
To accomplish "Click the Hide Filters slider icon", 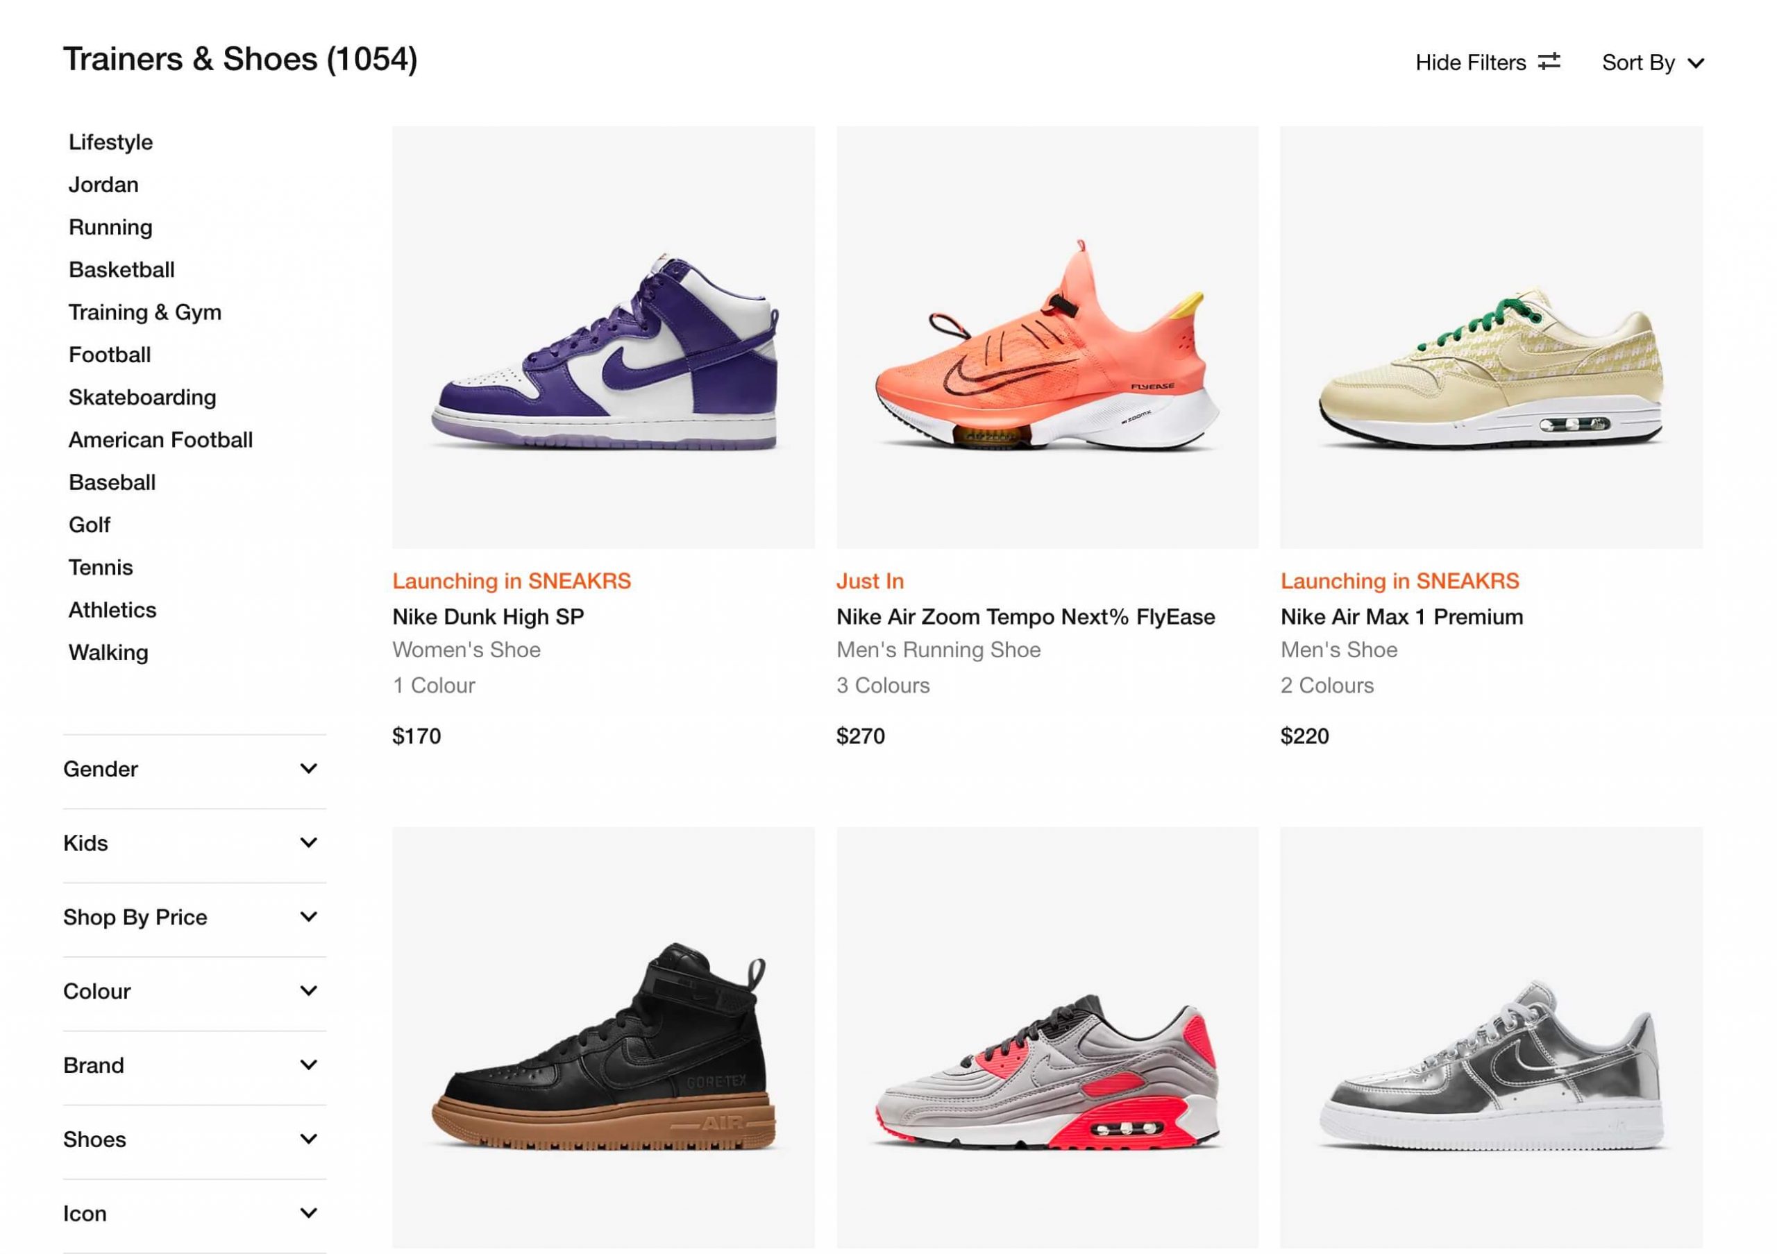I will pyautogui.click(x=1549, y=62).
